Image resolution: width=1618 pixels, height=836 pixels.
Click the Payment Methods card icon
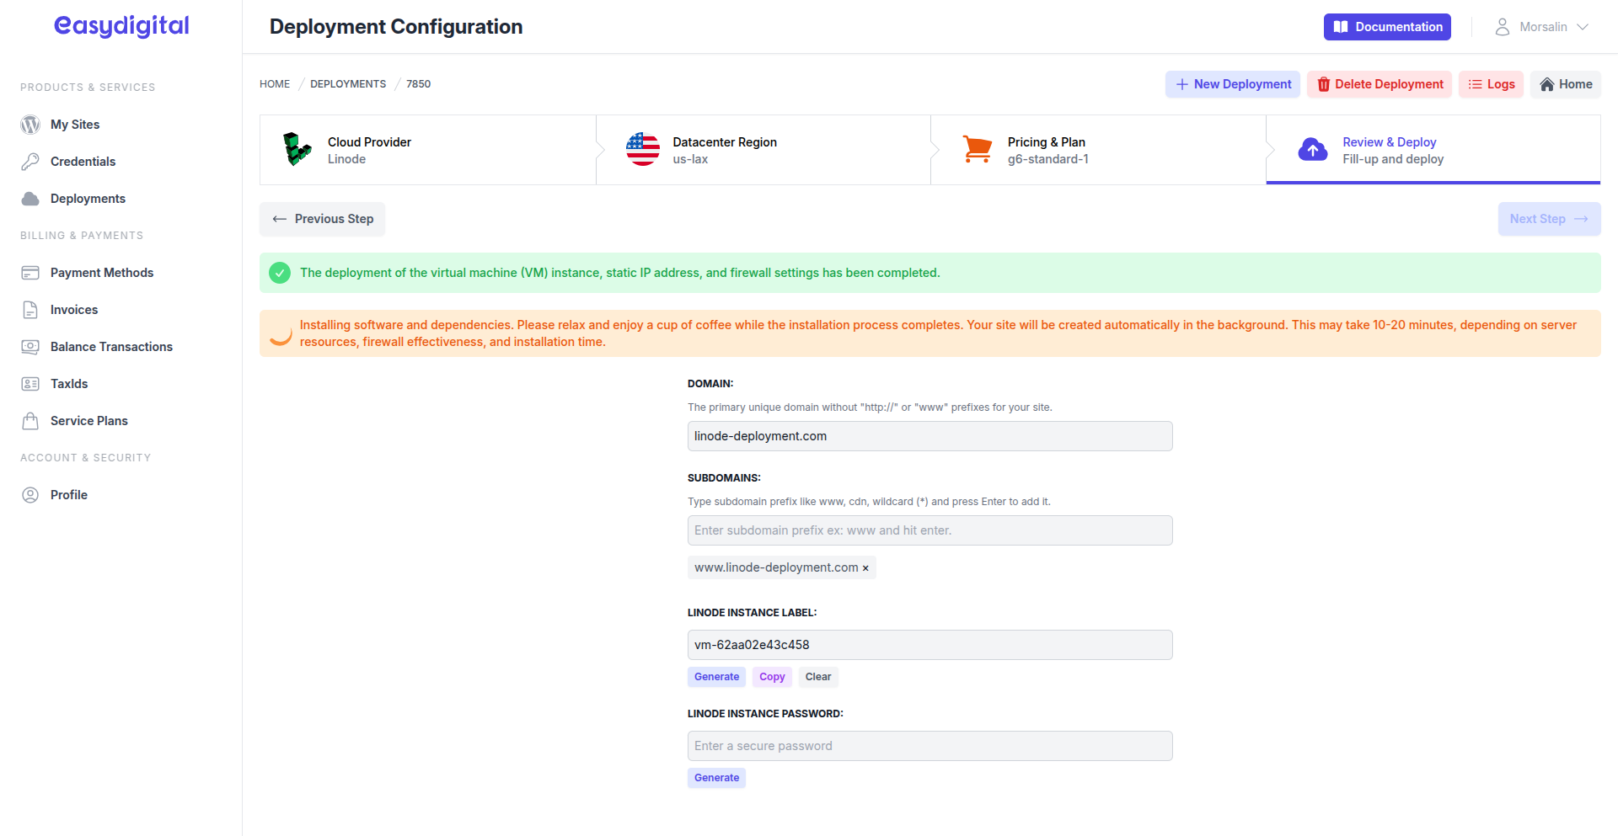pyautogui.click(x=30, y=272)
